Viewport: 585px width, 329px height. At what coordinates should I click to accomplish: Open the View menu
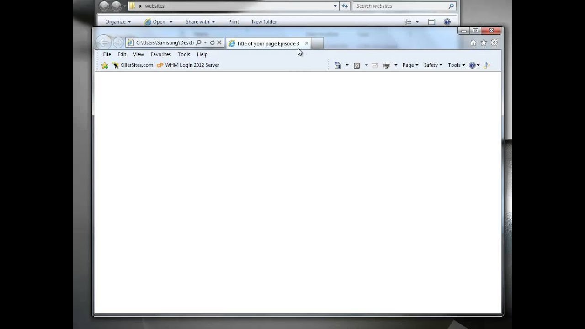(138, 54)
